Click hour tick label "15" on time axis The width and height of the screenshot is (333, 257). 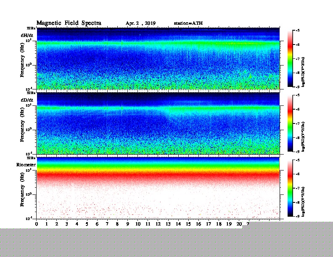pyautogui.click(x=188, y=224)
